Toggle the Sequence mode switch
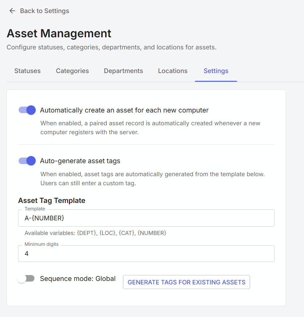 click(x=26, y=278)
